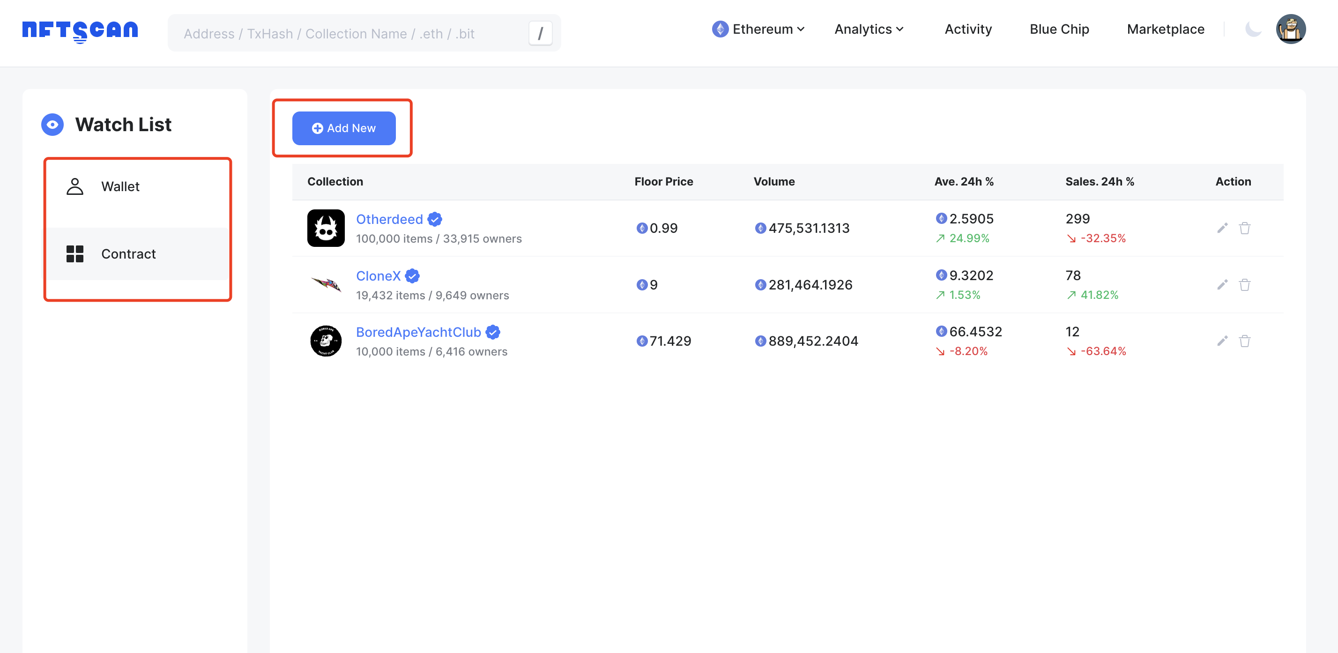
Task: Go to the Marketplace section
Action: point(1165,30)
